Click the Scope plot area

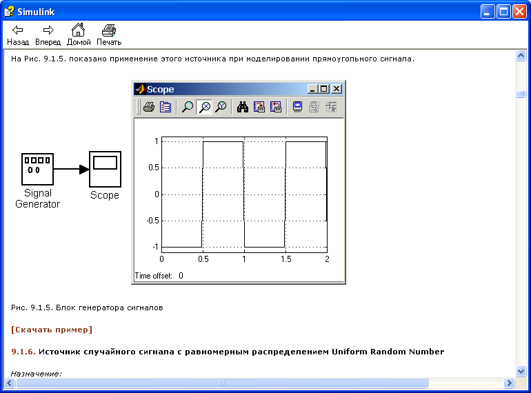coord(244,194)
